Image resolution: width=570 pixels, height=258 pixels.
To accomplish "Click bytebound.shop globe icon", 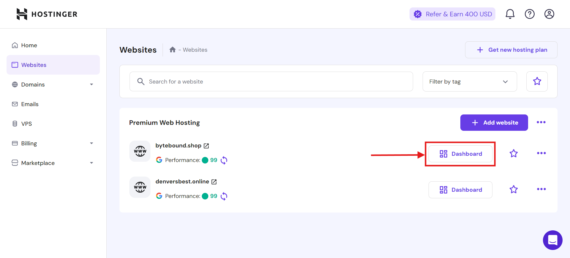I will click(140, 151).
